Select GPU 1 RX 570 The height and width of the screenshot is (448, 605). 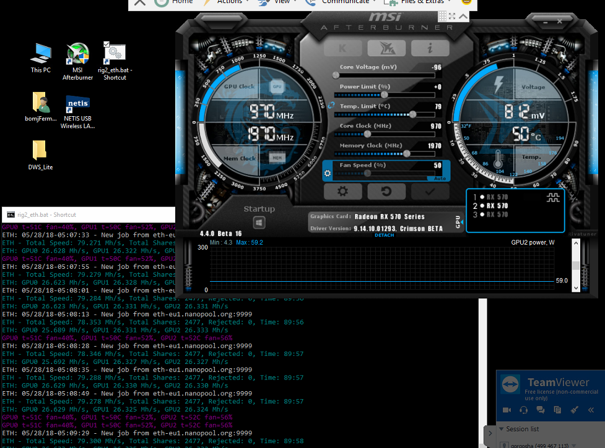tap(491, 197)
